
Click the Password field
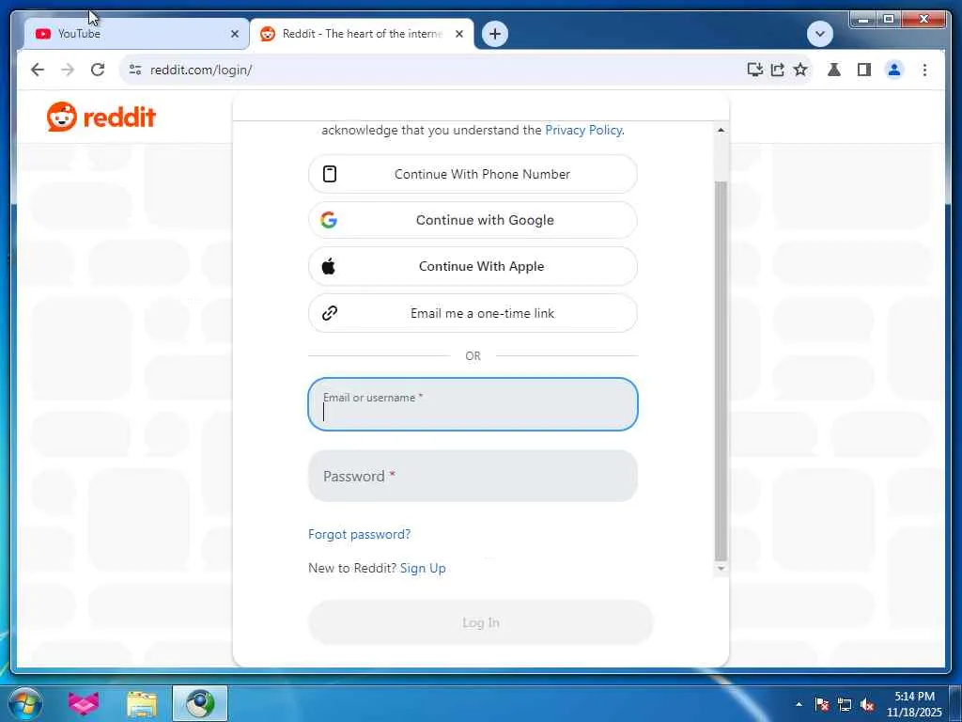473,476
